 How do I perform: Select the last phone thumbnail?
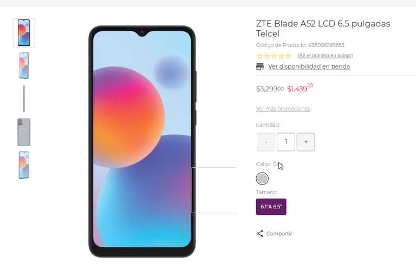click(x=24, y=165)
